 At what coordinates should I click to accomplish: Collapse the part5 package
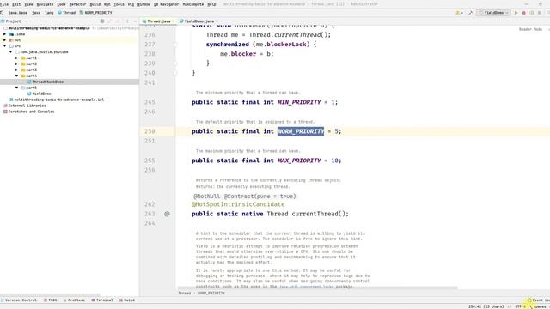pyautogui.click(x=17, y=88)
